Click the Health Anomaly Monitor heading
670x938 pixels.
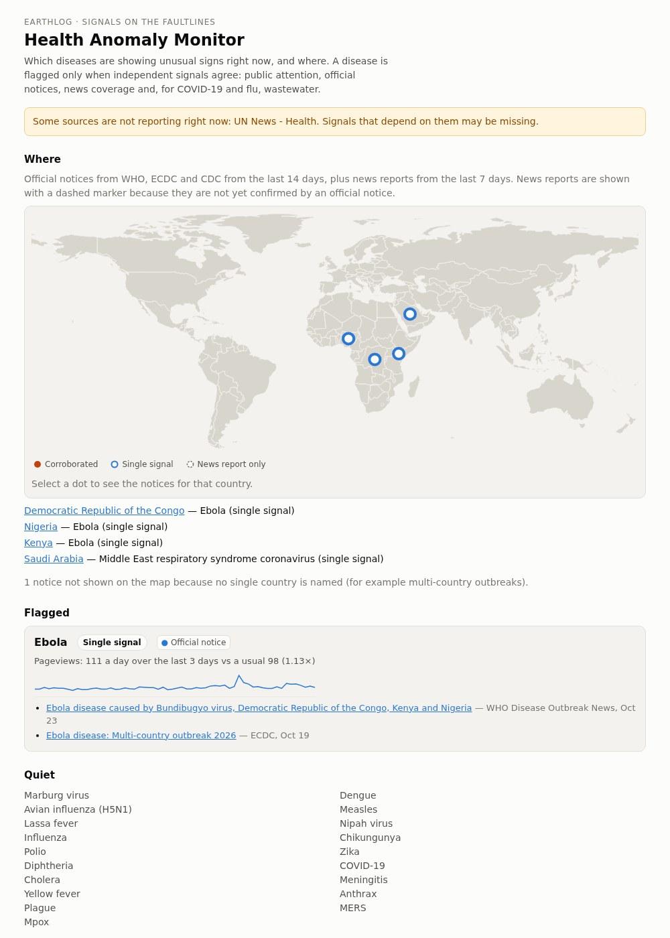pyautogui.click(x=134, y=40)
